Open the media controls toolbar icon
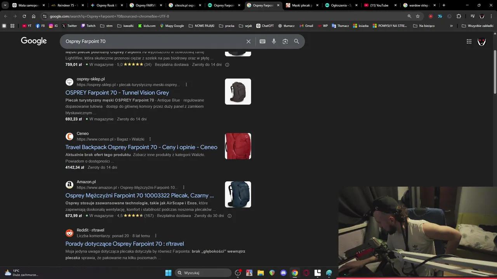This screenshot has width=497, height=279. (473, 16)
